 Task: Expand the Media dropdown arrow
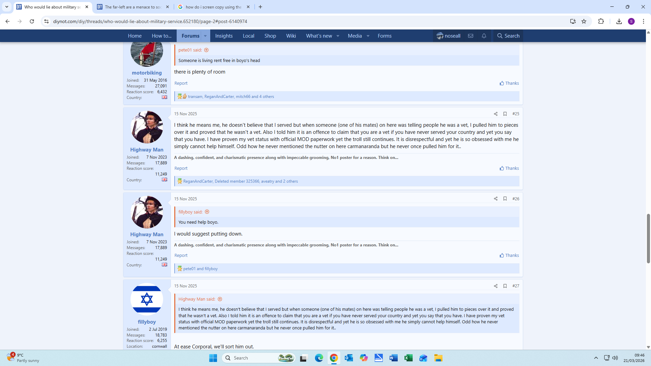pos(368,36)
